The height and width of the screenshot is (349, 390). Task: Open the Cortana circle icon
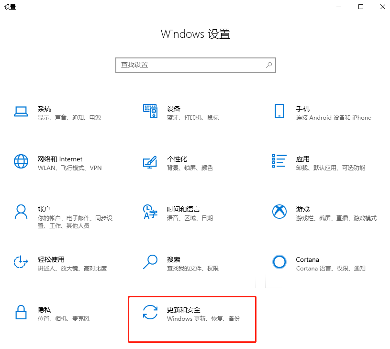point(279,262)
